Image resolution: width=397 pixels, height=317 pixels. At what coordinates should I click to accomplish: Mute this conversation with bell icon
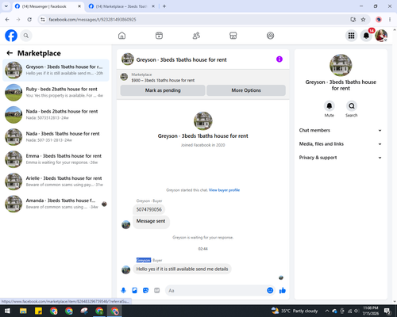[330, 106]
